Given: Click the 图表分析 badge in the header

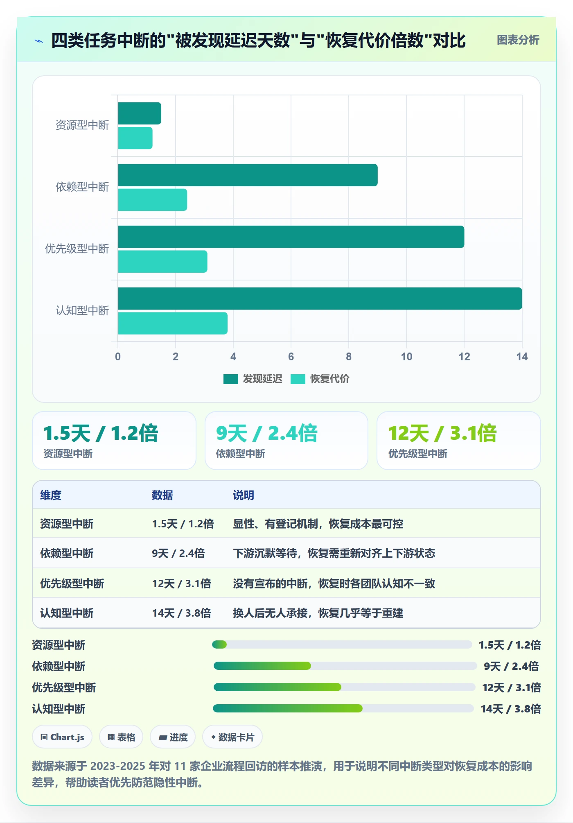Looking at the screenshot, I should click(518, 40).
